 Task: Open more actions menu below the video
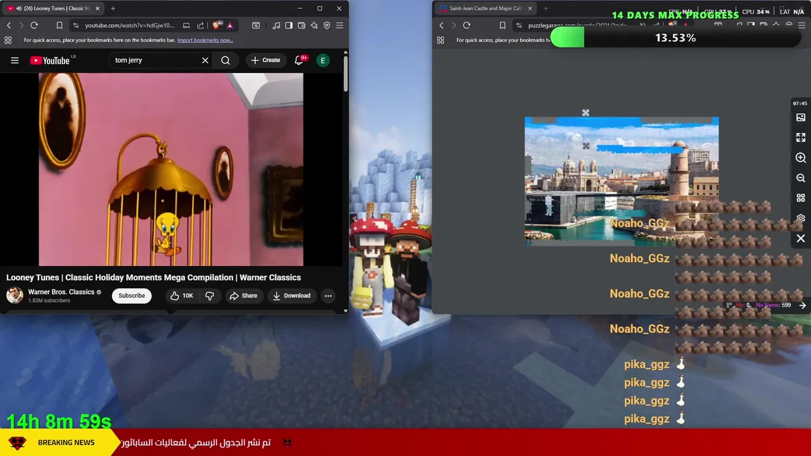[x=328, y=296]
